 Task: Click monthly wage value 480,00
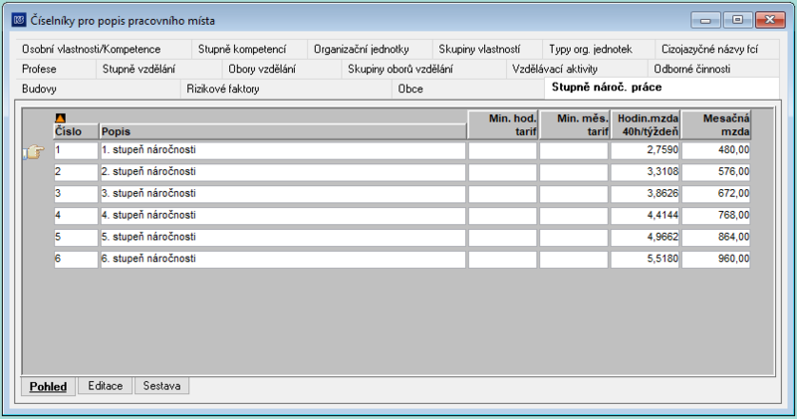716,150
